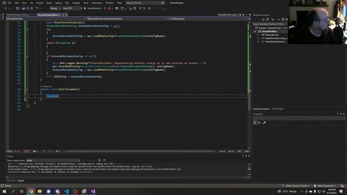This screenshot has height=195, width=347.
Task: Open the StrataShrinker project scope dropdown
Action: coord(46,19)
